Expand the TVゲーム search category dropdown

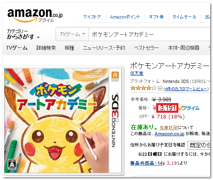point(72,34)
